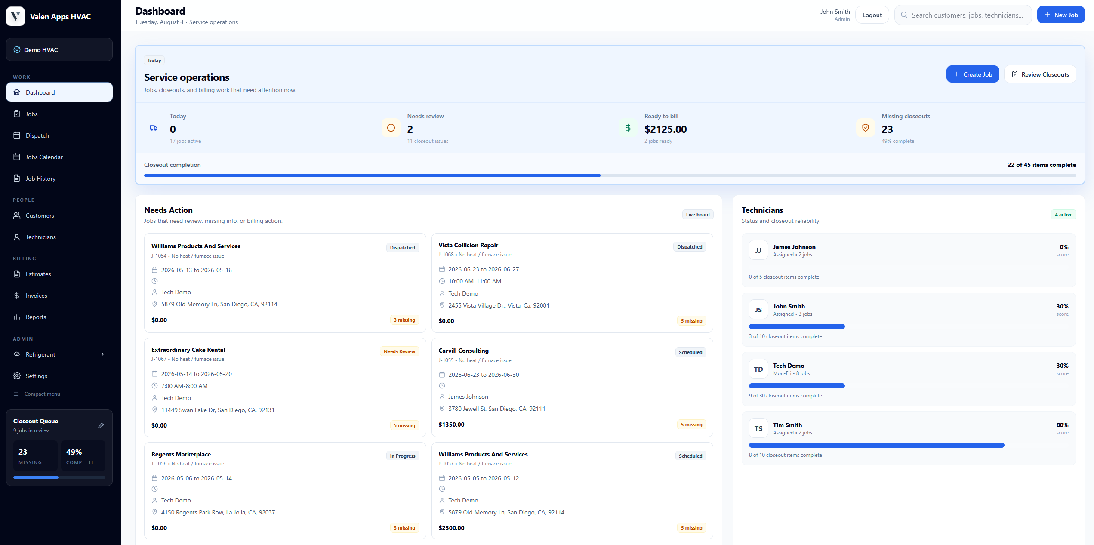Click the Missing closeouts shield icon
1094x545 pixels.
866,128
